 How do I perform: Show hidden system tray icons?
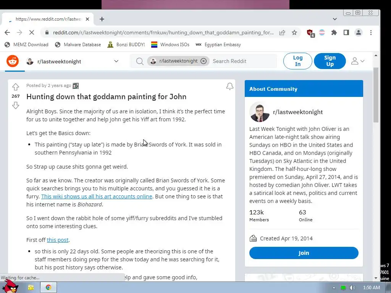334,288
